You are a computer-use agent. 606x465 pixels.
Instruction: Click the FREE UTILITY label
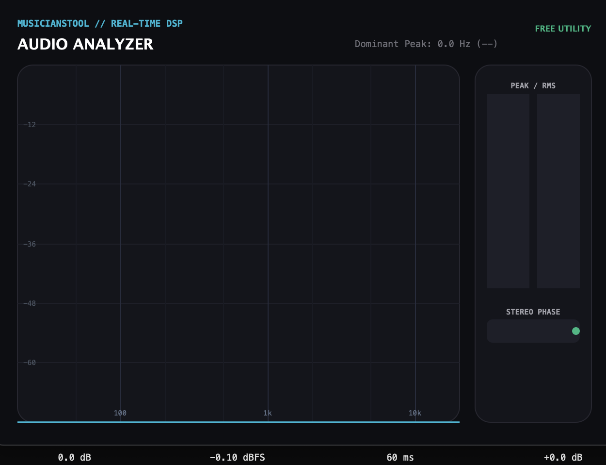(563, 29)
